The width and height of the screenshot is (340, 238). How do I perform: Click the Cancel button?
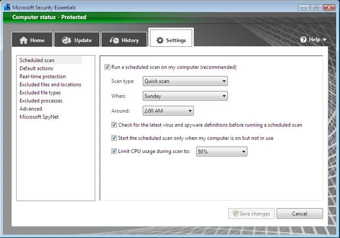click(x=300, y=214)
